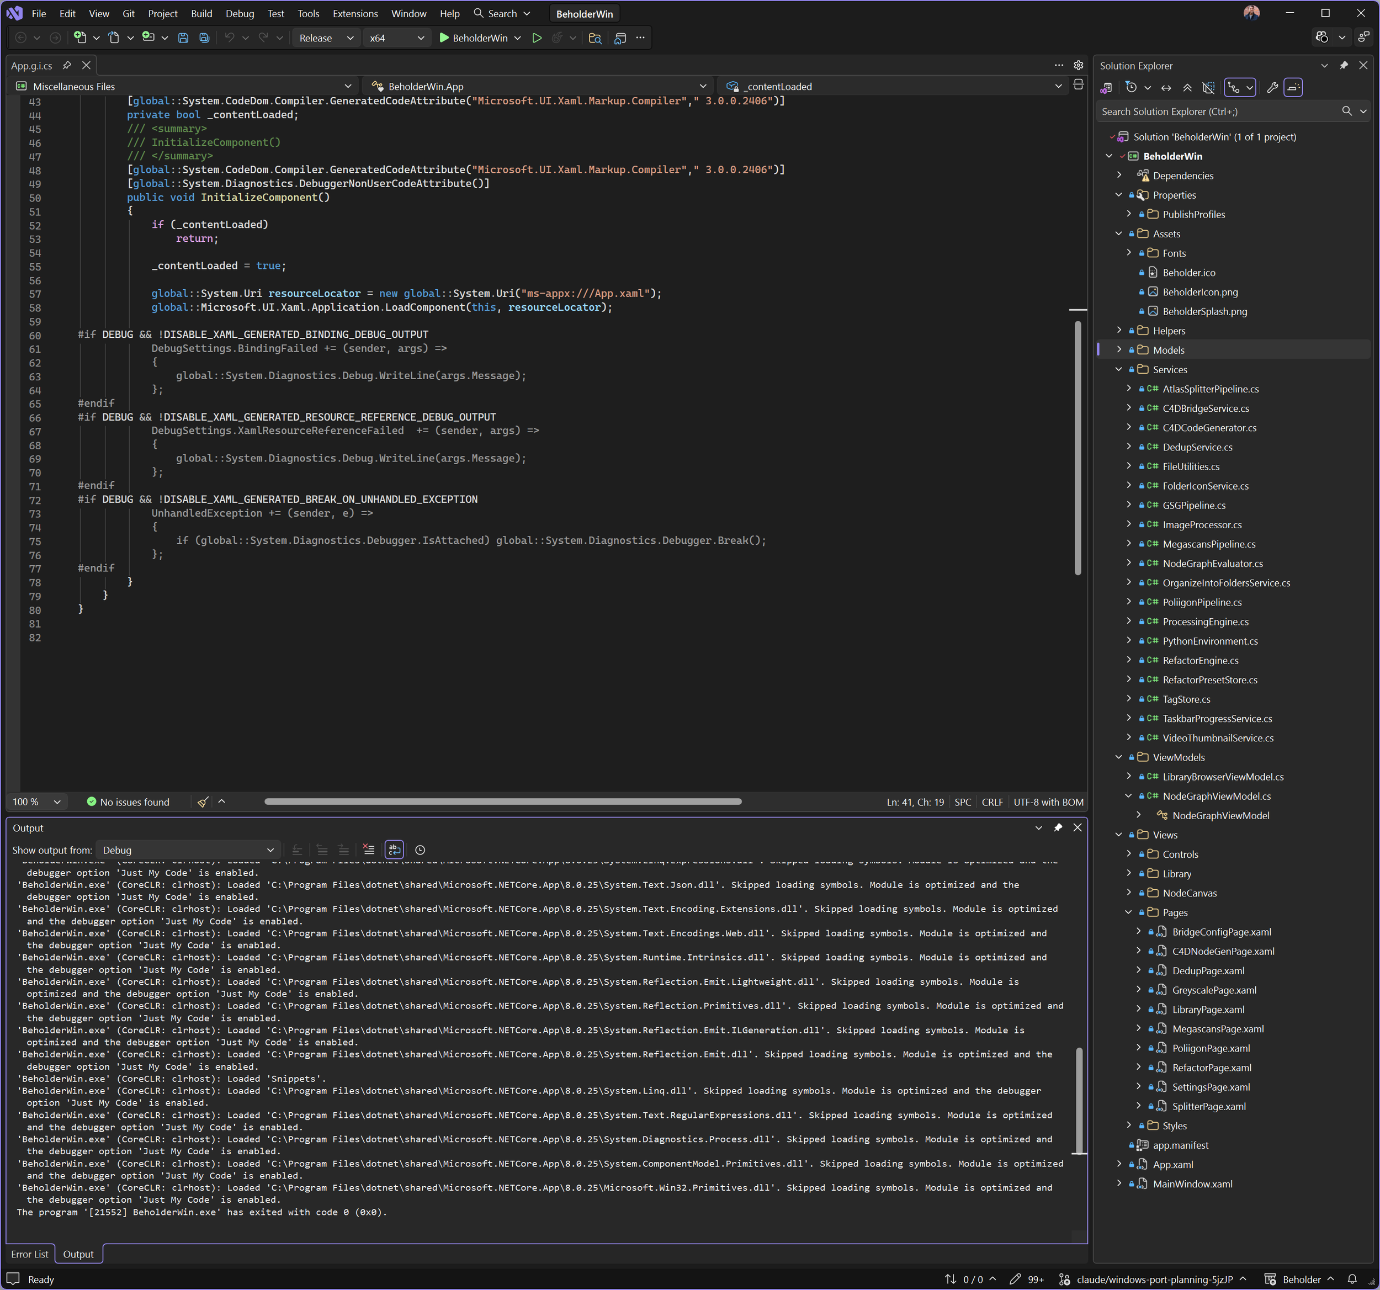The width and height of the screenshot is (1380, 1290).
Task: Open the Release configuration dropdown
Action: (x=326, y=38)
